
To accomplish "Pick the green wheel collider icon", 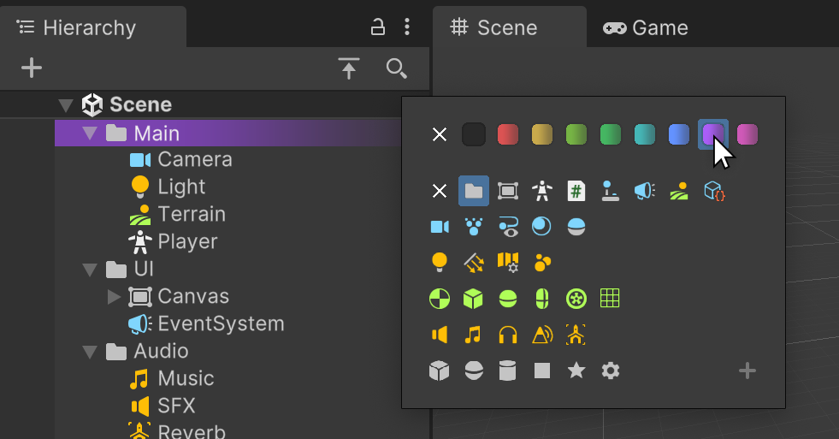I will (576, 299).
